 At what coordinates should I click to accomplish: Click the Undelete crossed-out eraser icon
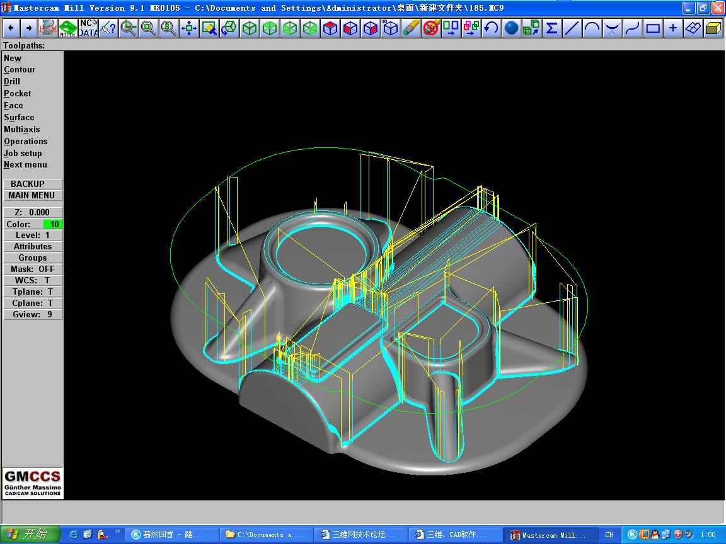click(x=430, y=29)
